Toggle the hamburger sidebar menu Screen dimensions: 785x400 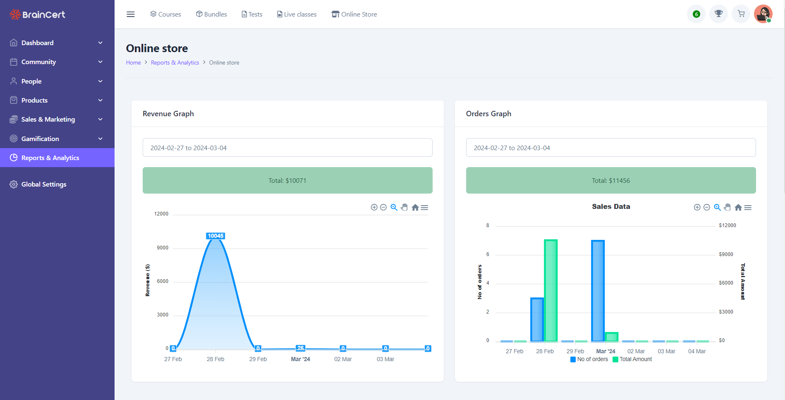pyautogui.click(x=131, y=14)
